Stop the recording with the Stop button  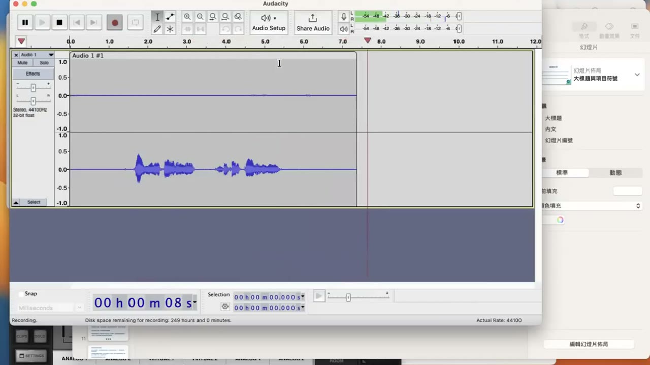click(59, 22)
